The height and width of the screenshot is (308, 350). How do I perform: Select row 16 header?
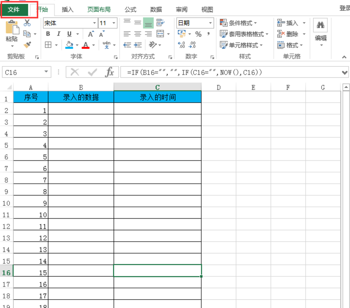(x=7, y=272)
